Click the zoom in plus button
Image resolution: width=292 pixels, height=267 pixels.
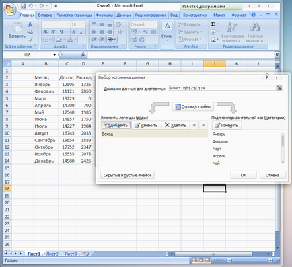[270, 260]
